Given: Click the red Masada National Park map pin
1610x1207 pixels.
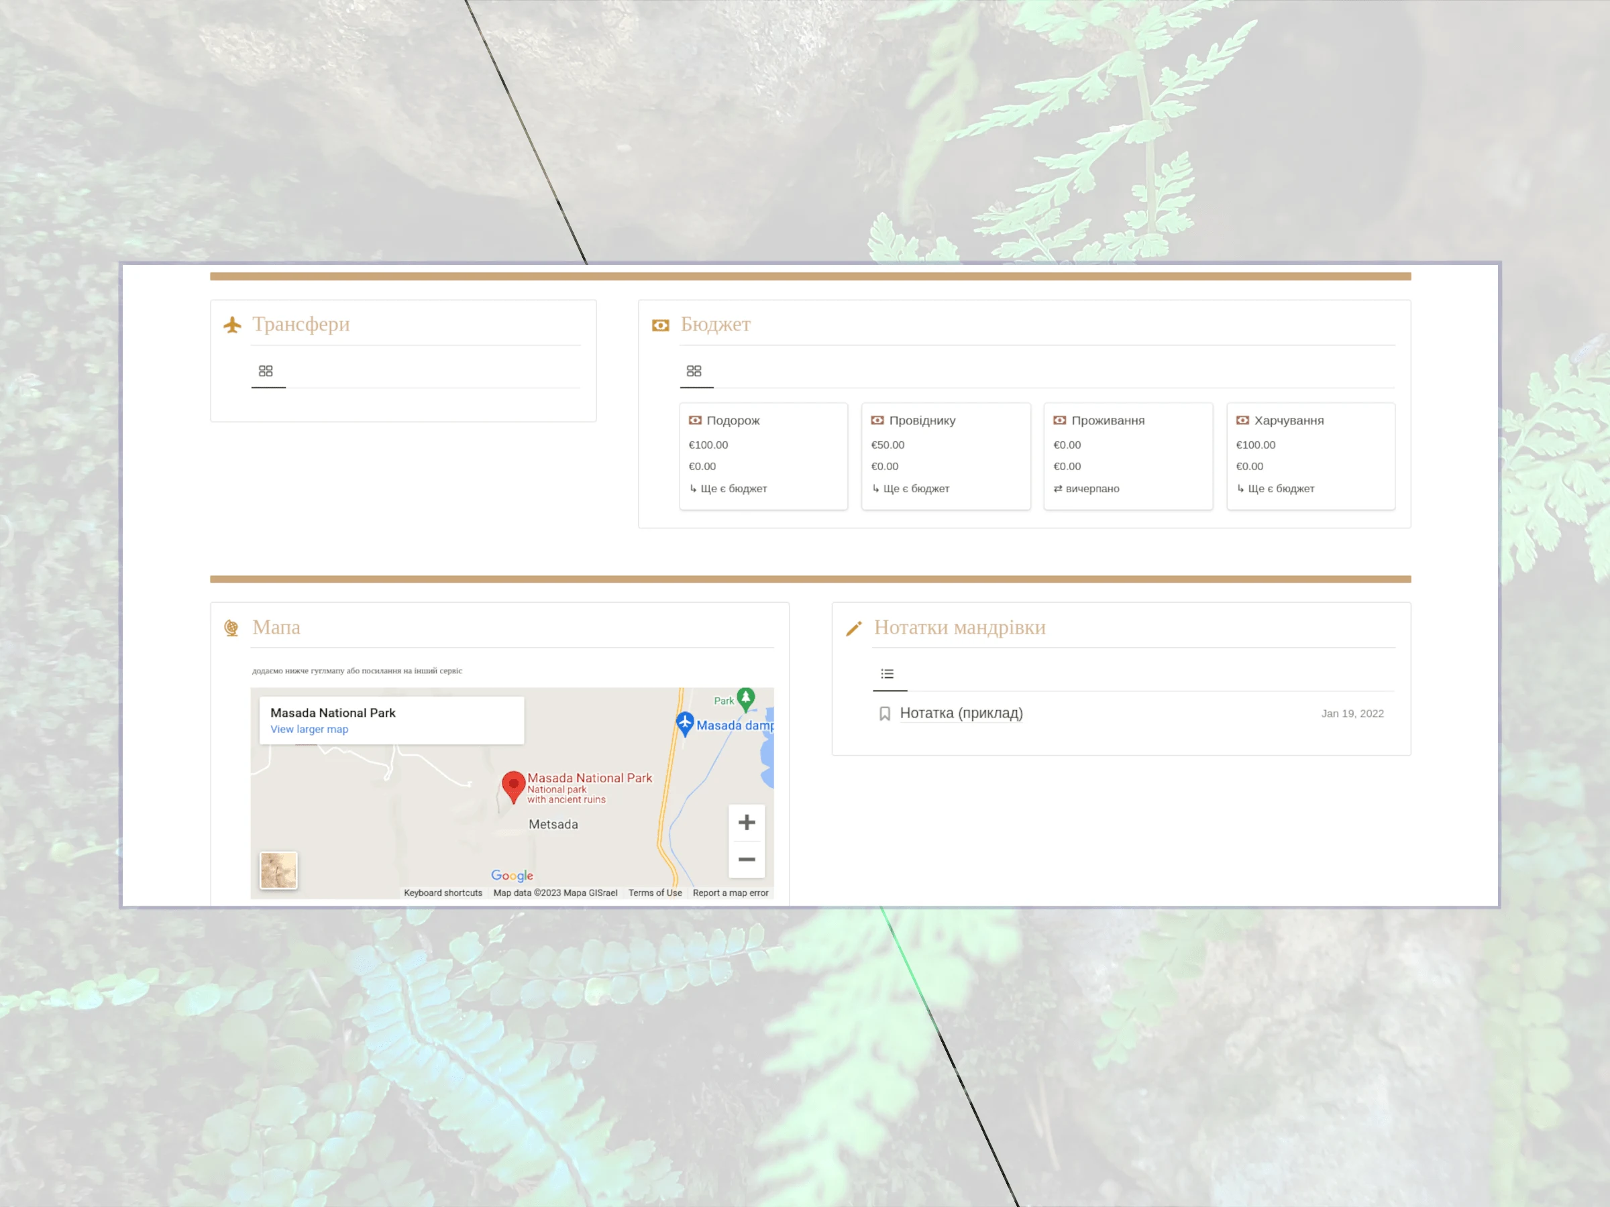Looking at the screenshot, I should pyautogui.click(x=514, y=787).
